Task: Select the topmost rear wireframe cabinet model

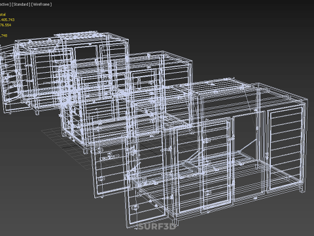Action: point(65,72)
